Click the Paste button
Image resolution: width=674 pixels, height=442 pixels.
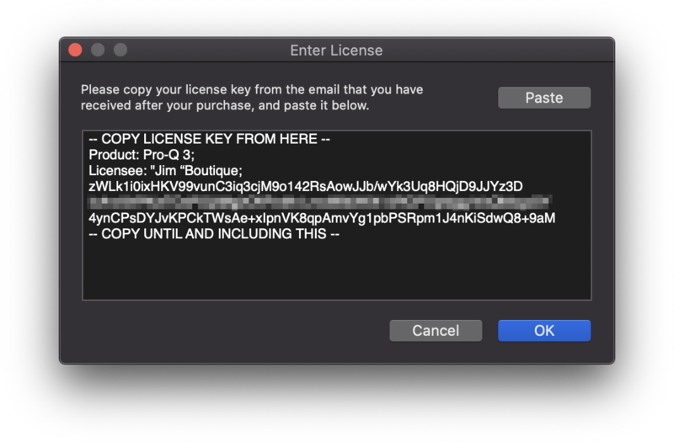pyautogui.click(x=543, y=98)
